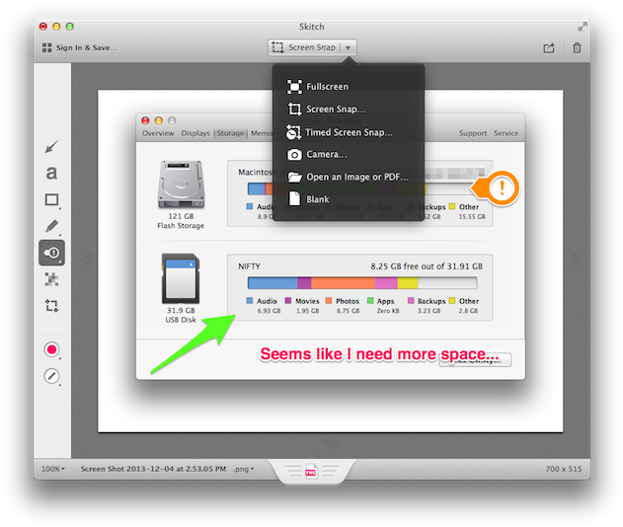
Task: Click Support link in captured window
Action: 473,133
